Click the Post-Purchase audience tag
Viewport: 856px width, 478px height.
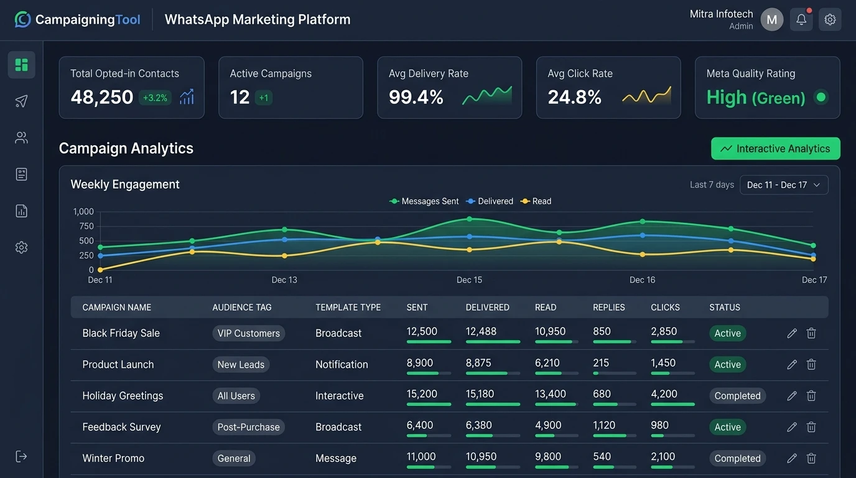coord(249,427)
